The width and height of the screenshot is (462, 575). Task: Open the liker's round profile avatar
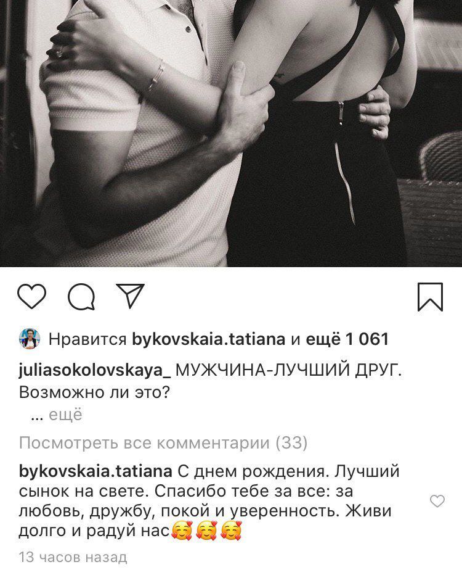pyautogui.click(x=30, y=339)
